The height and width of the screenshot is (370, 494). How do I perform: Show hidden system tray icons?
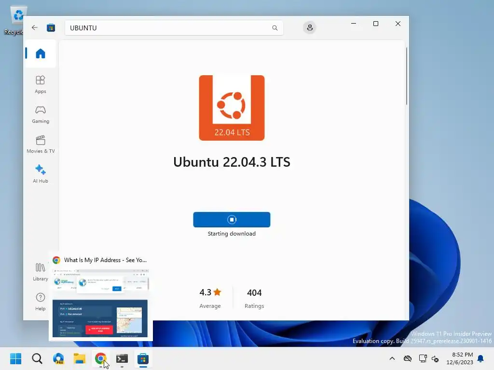click(392, 358)
